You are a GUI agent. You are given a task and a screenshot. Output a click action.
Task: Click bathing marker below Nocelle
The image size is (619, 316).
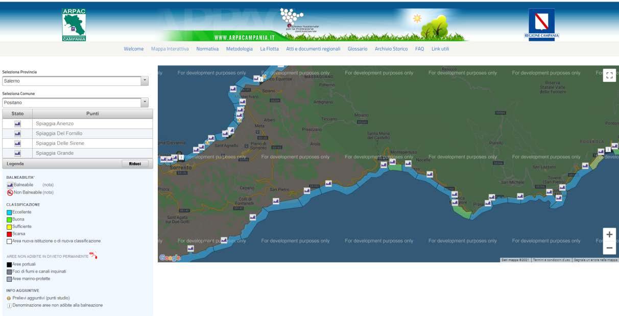430,174
